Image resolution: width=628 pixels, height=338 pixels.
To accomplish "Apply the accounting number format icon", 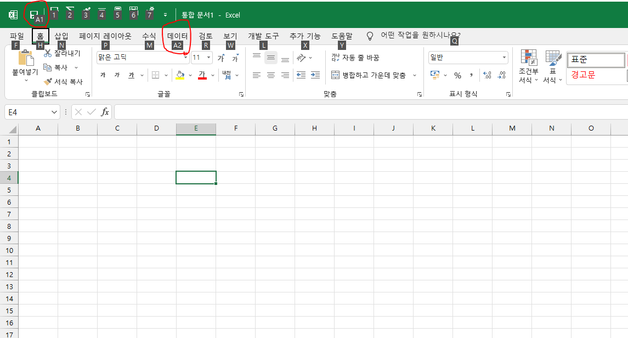I will pos(435,75).
